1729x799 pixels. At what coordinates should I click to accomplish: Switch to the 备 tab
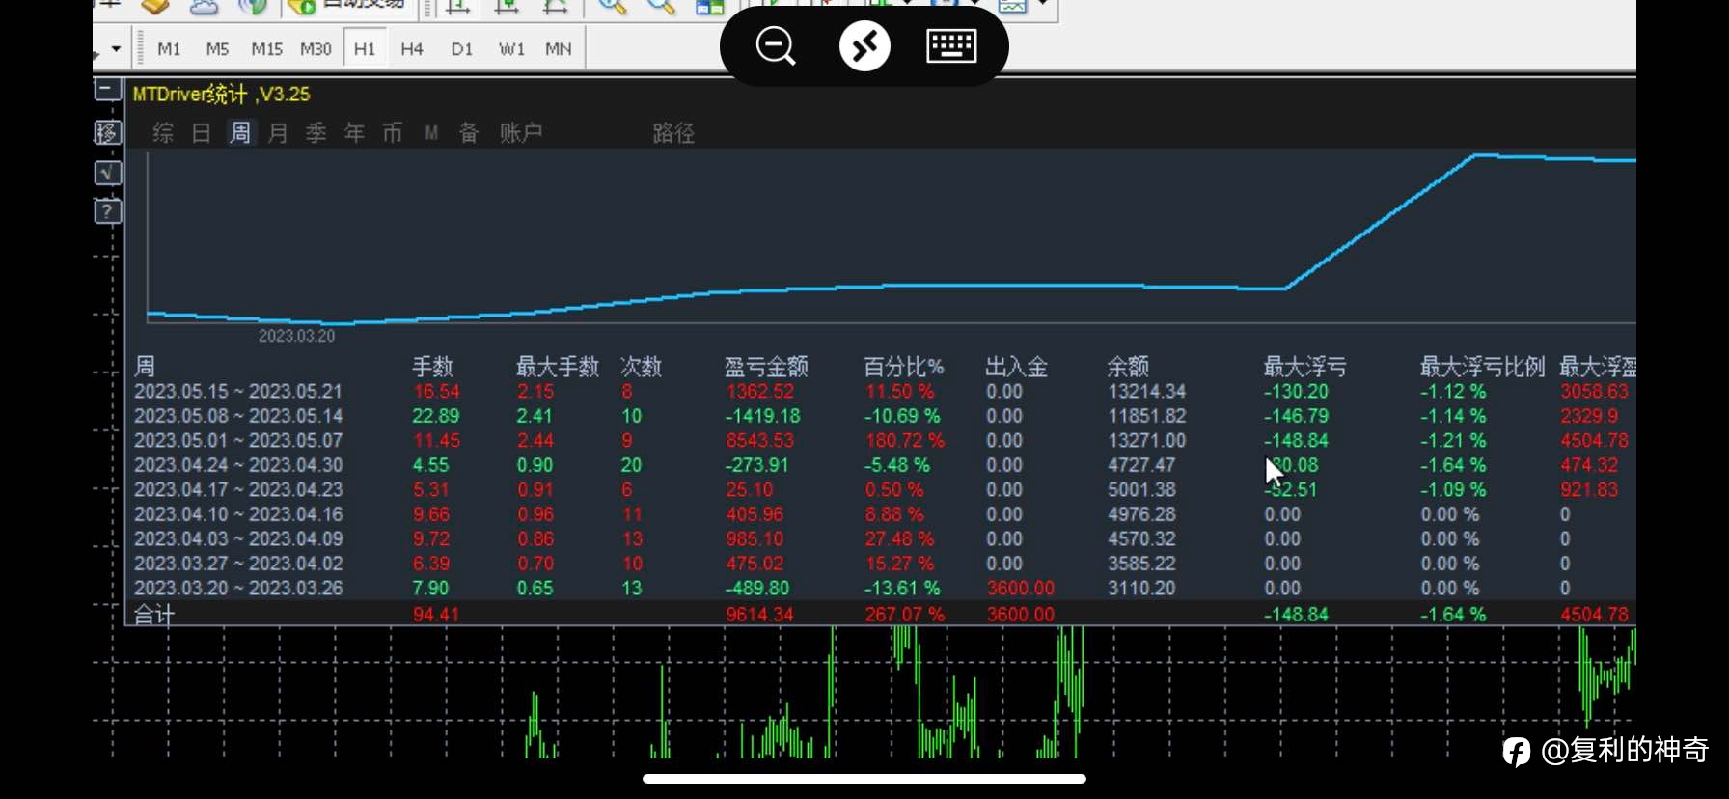pos(469,132)
